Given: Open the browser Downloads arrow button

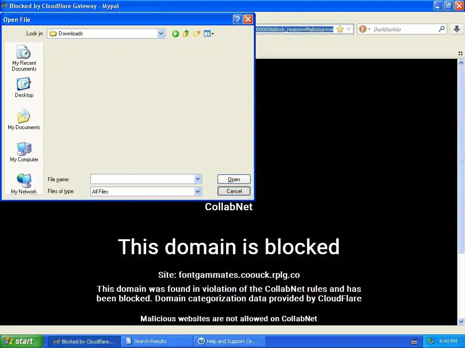Looking at the screenshot, I should [457, 29].
